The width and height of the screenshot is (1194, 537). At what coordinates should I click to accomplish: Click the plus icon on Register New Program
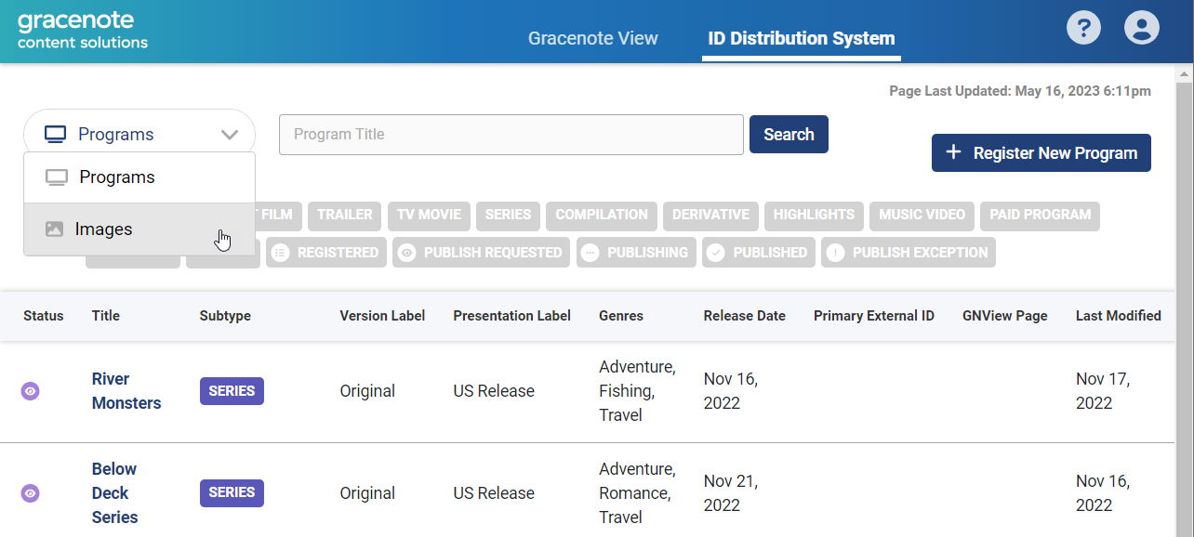click(x=953, y=152)
